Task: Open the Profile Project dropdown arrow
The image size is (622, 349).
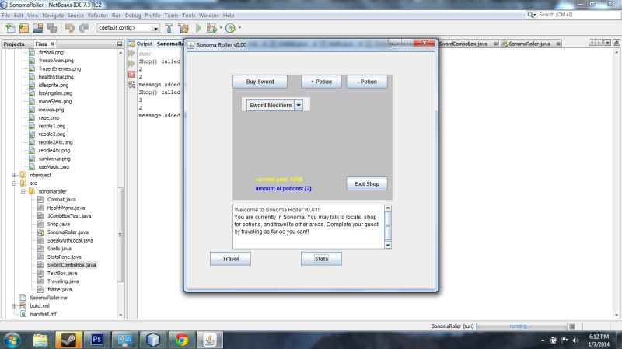Action: [239, 28]
